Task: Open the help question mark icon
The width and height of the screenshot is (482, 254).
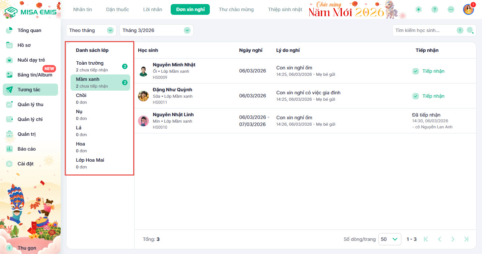Action: coord(435,9)
